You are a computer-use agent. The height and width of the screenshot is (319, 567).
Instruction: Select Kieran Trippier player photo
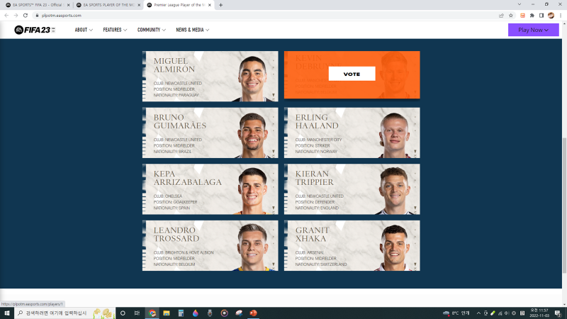(394, 191)
